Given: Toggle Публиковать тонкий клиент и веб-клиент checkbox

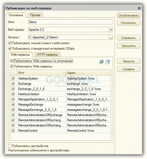Looking at the screenshot, I should coord(10,43).
